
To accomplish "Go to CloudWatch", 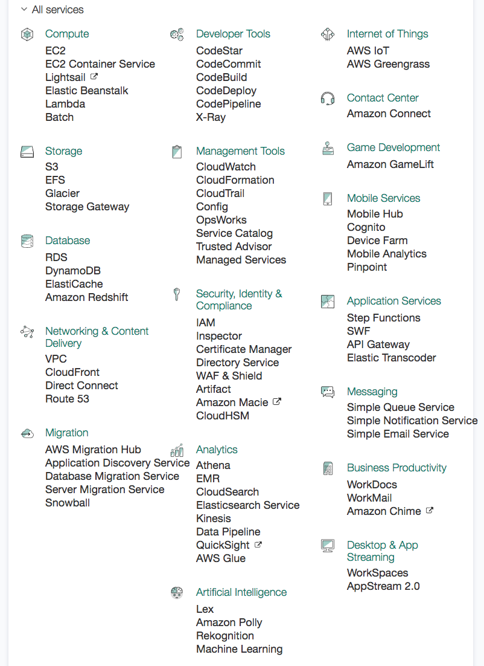I will coord(226,167).
